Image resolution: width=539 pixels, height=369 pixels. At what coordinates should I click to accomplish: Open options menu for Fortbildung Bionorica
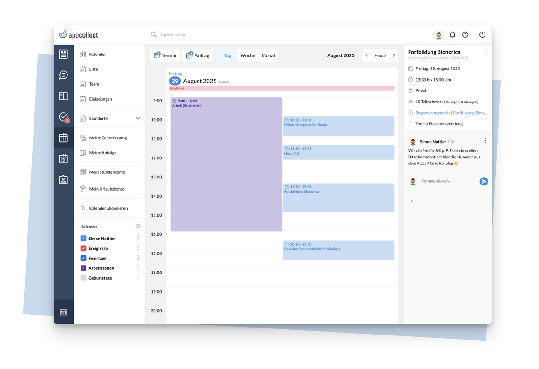click(x=486, y=52)
